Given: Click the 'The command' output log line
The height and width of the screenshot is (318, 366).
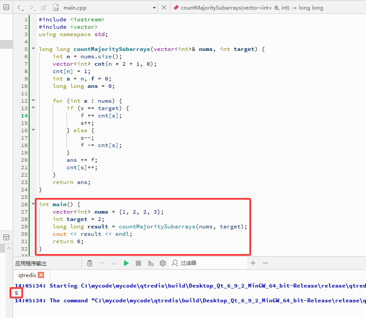Looking at the screenshot, I should tap(190, 301).
